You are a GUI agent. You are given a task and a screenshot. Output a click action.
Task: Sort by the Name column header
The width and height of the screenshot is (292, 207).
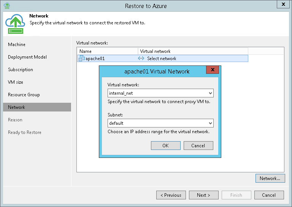pyautogui.click(x=107, y=51)
